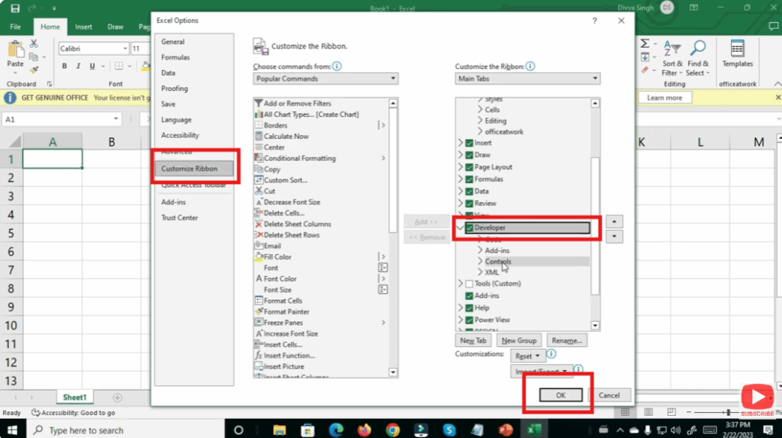This screenshot has width=782, height=438.
Task: Click the info icon beside Choose commands from
Action: pyautogui.click(x=337, y=66)
